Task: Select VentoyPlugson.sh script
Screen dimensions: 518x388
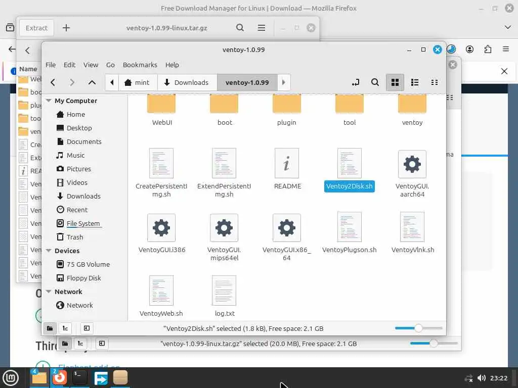Action: pos(350,232)
